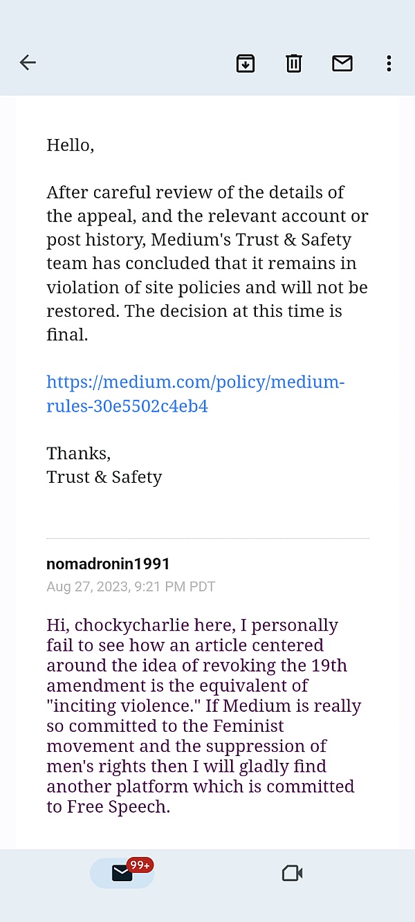Mark the message unread via envelope icon
Viewport: 415px width, 922px height.
coord(342,63)
